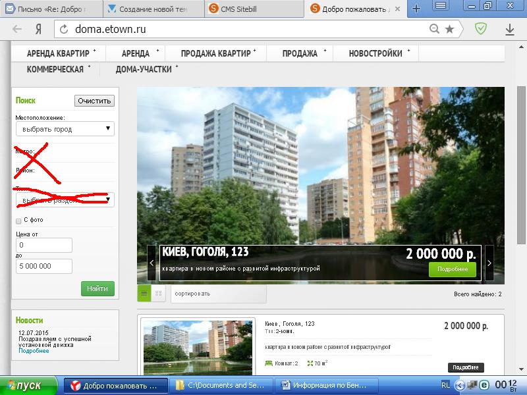The width and height of the screenshot is (527, 395).
Task: Open a new tab with plus button
Action: coord(416,9)
